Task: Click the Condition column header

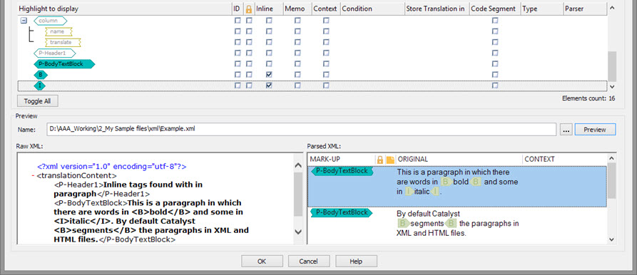Action: (x=372, y=9)
